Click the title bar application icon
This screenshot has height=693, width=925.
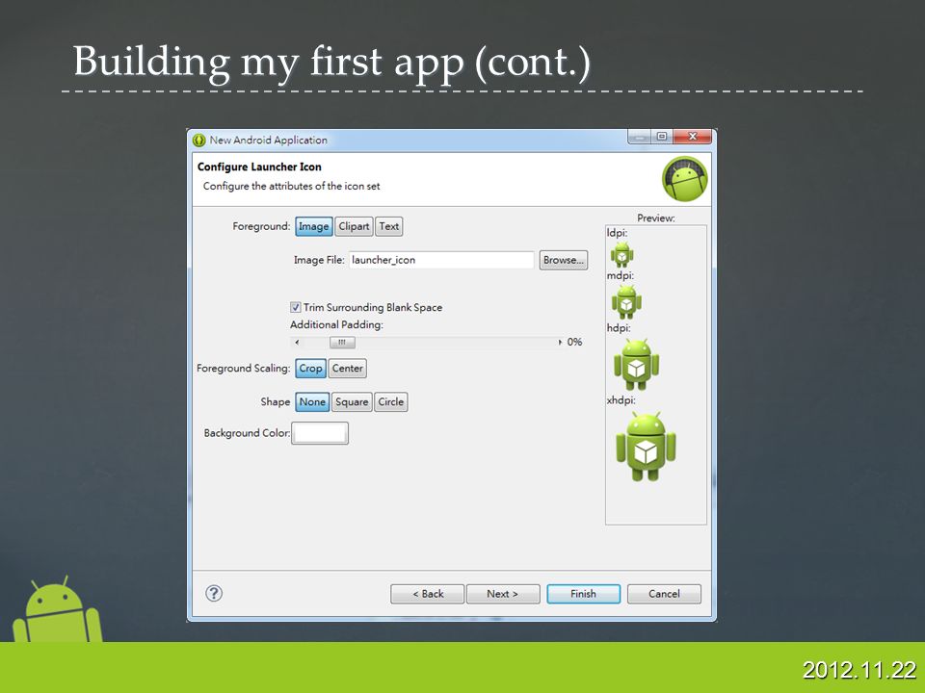pyautogui.click(x=198, y=141)
